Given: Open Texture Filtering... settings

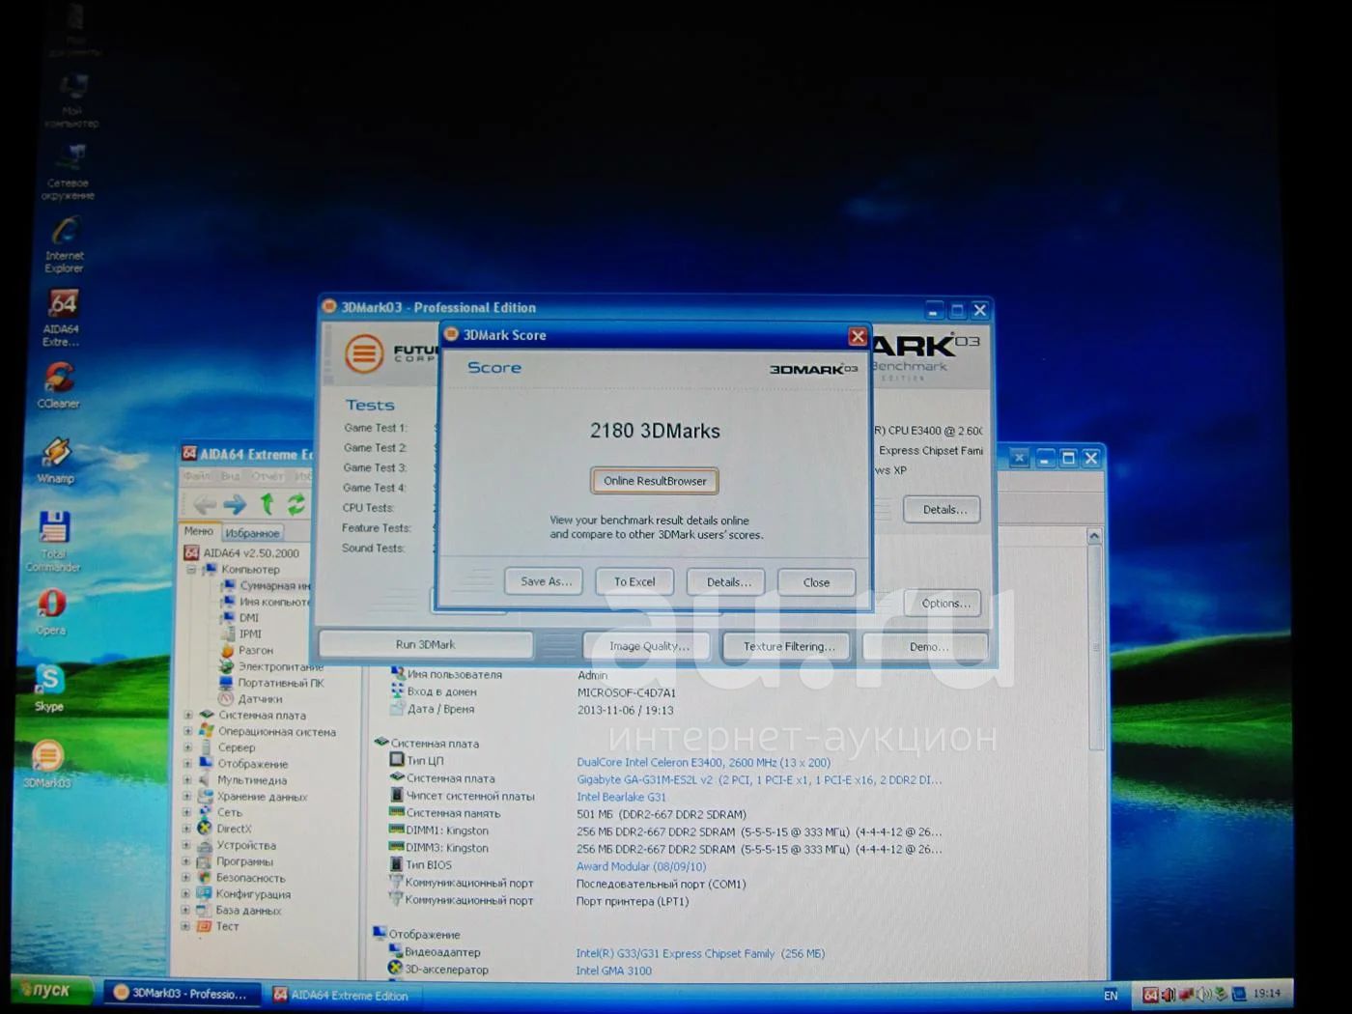Looking at the screenshot, I should tap(788, 647).
